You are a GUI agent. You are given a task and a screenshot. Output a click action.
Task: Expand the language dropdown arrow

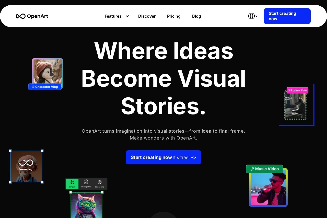(x=256, y=16)
